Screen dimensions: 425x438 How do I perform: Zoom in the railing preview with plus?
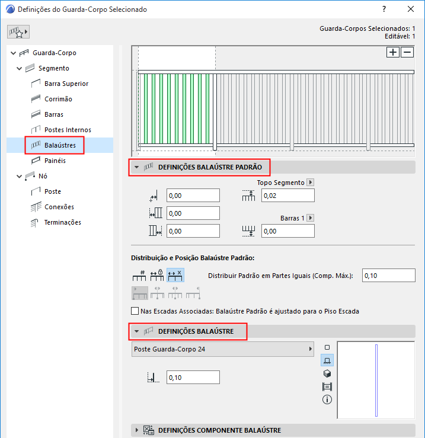click(x=392, y=52)
